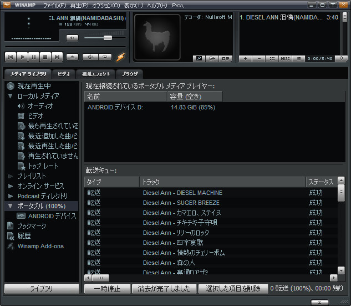
Task: Switch to the ブラウザ tab
Action: (130, 74)
